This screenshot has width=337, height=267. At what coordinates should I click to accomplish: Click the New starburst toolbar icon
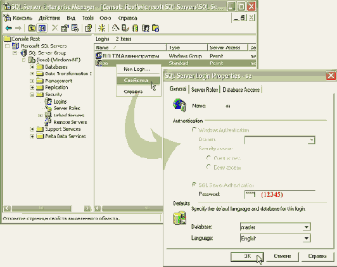(101, 28)
